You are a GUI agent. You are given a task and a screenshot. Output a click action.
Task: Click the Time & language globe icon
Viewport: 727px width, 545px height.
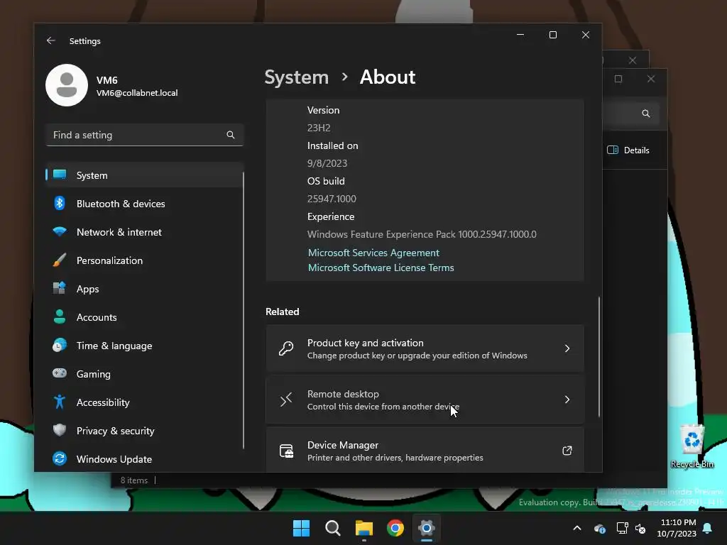point(60,346)
